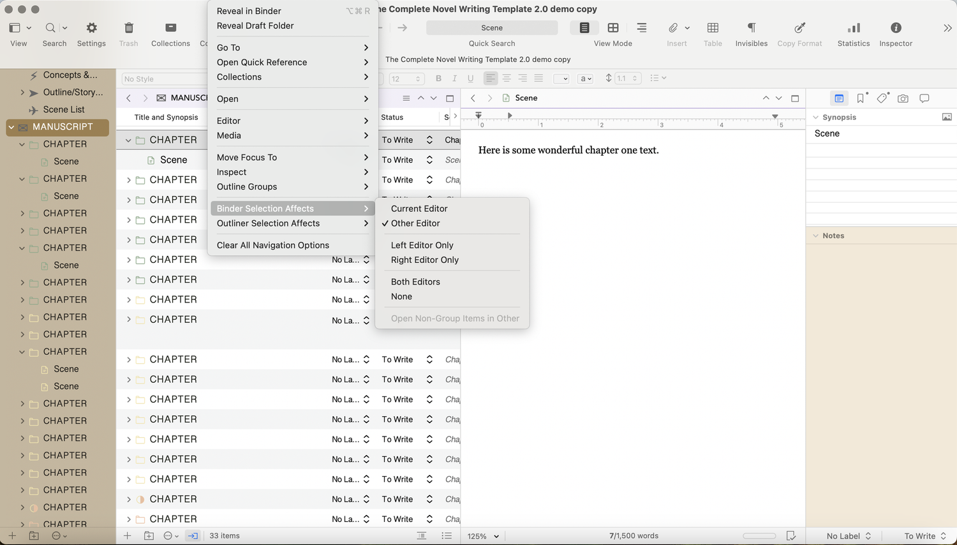
Task: Choose Both Editors from the submenu
Action: [415, 281]
